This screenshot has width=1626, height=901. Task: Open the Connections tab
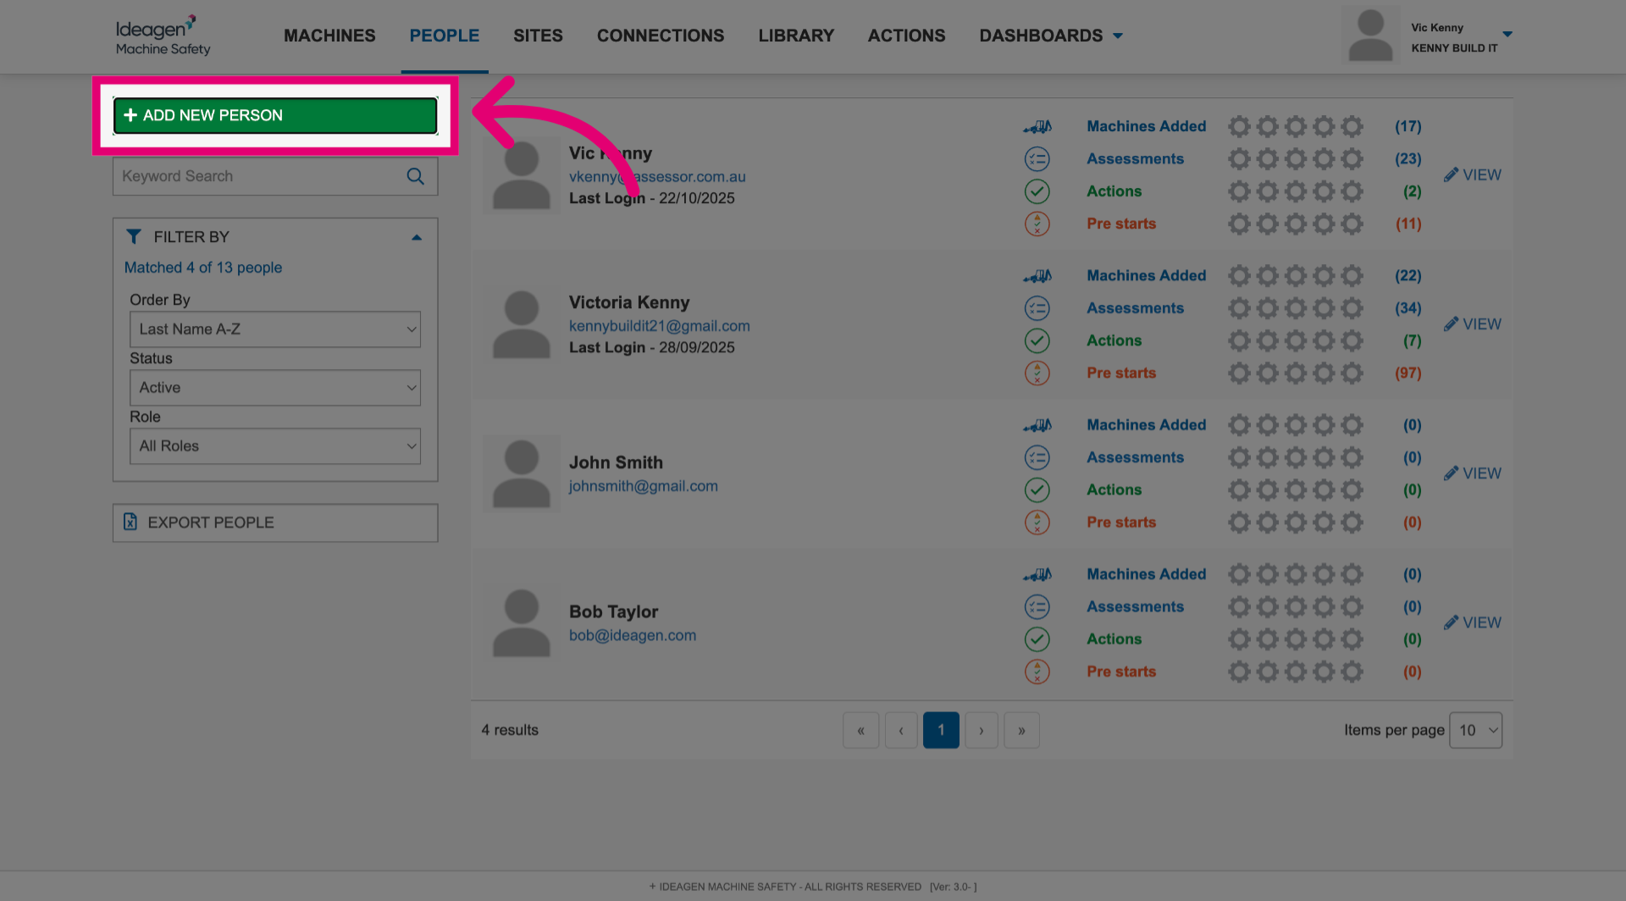(x=661, y=36)
